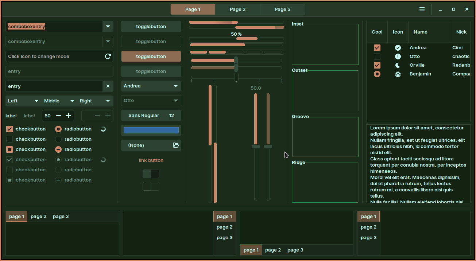Toggle Cool checkbox for Orville
This screenshot has width=476, height=261.
click(377, 65)
